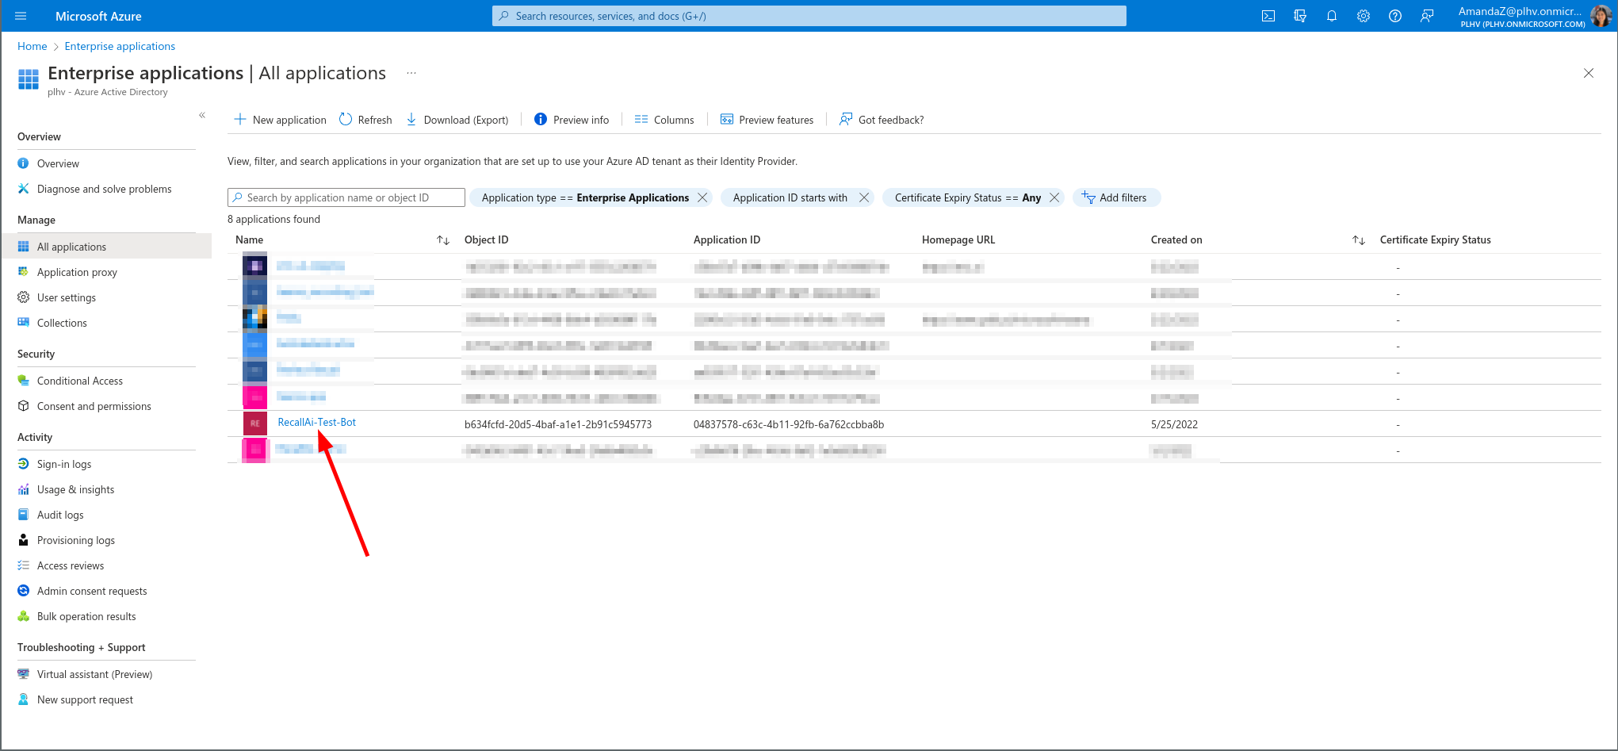Click Download (Export)

[x=457, y=120]
